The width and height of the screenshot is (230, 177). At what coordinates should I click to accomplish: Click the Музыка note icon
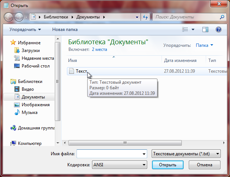coord(17,112)
